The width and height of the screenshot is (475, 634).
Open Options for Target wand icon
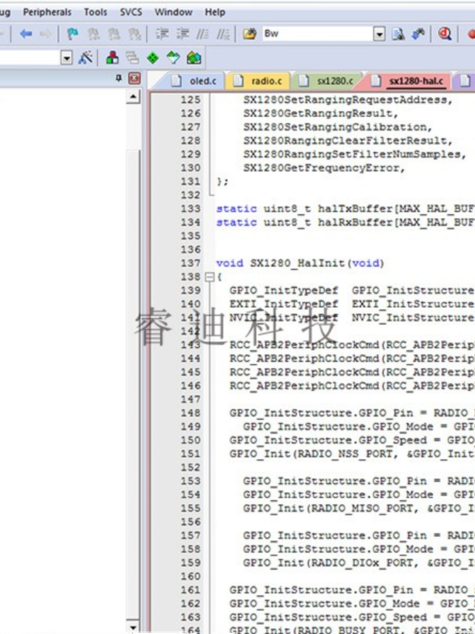point(85,58)
